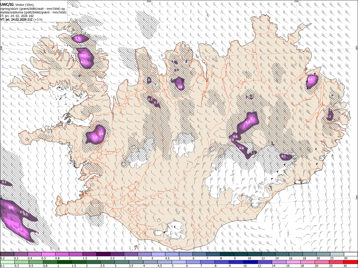Click the violet 12–14 swatch, lower legend row
358x268 pixels.
[265, 262]
